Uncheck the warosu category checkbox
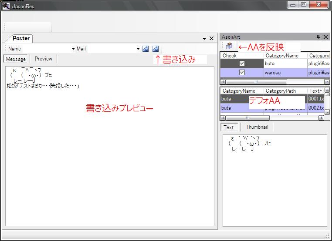 (x=242, y=73)
